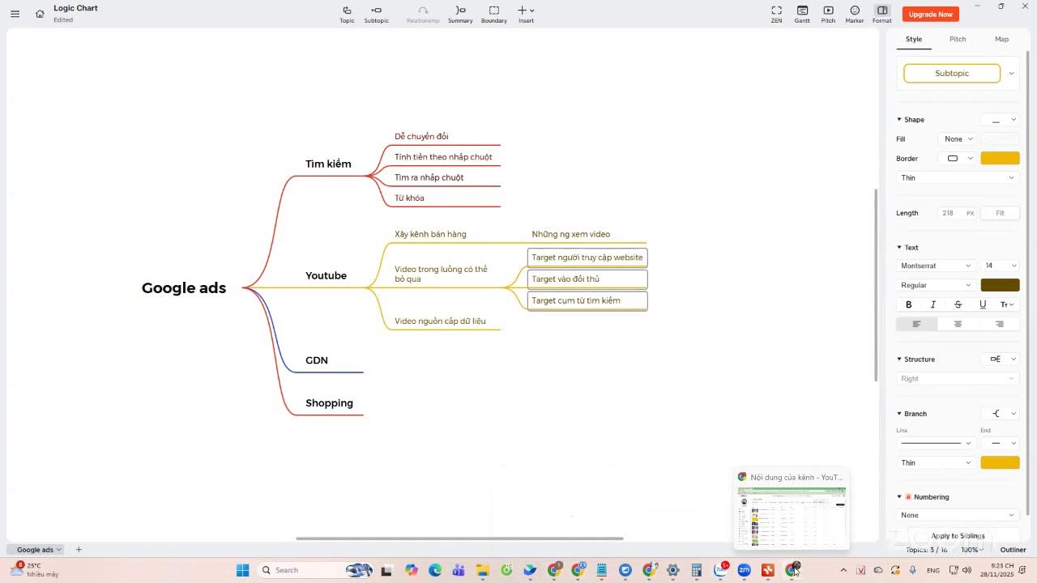Open the Windows Start menu
The height and width of the screenshot is (583, 1037).
[x=242, y=570]
